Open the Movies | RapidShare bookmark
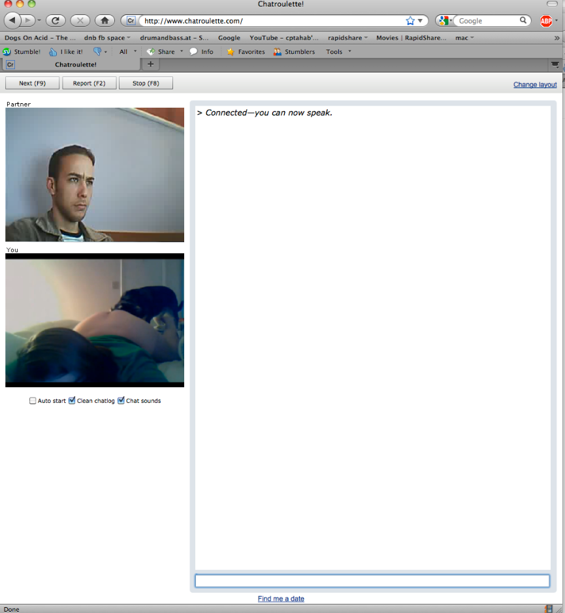 click(x=412, y=38)
